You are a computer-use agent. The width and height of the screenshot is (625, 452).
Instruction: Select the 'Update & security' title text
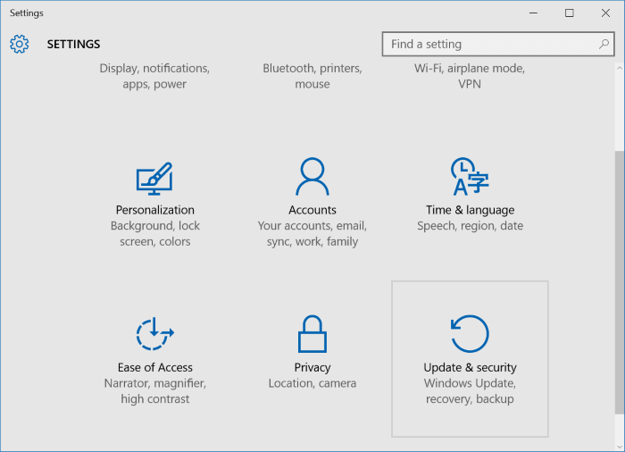point(470,367)
